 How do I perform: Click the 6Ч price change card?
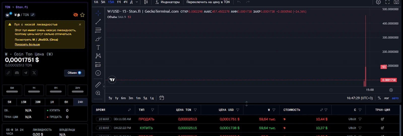point(56,90)
